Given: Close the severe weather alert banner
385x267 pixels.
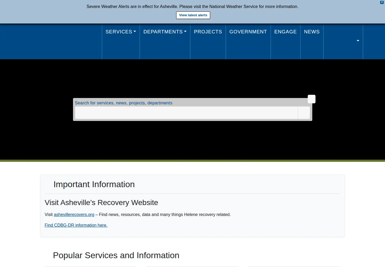Looking at the screenshot, I should pos(382,2).
